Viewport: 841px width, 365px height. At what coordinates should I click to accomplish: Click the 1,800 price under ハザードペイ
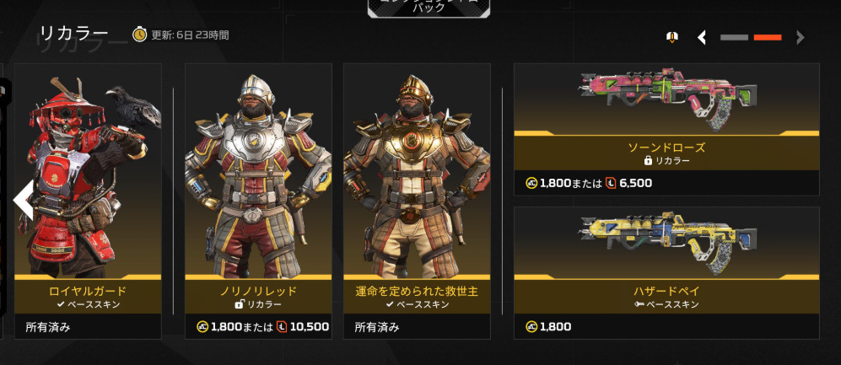(556, 326)
